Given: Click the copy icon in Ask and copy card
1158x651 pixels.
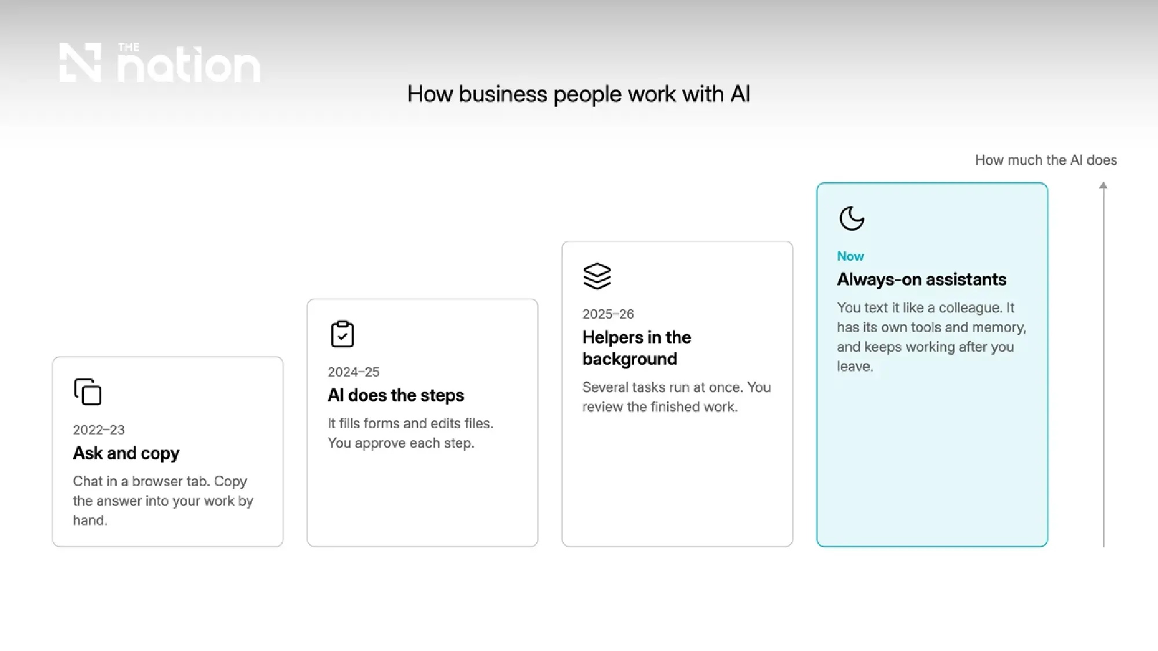Looking at the screenshot, I should point(87,392).
